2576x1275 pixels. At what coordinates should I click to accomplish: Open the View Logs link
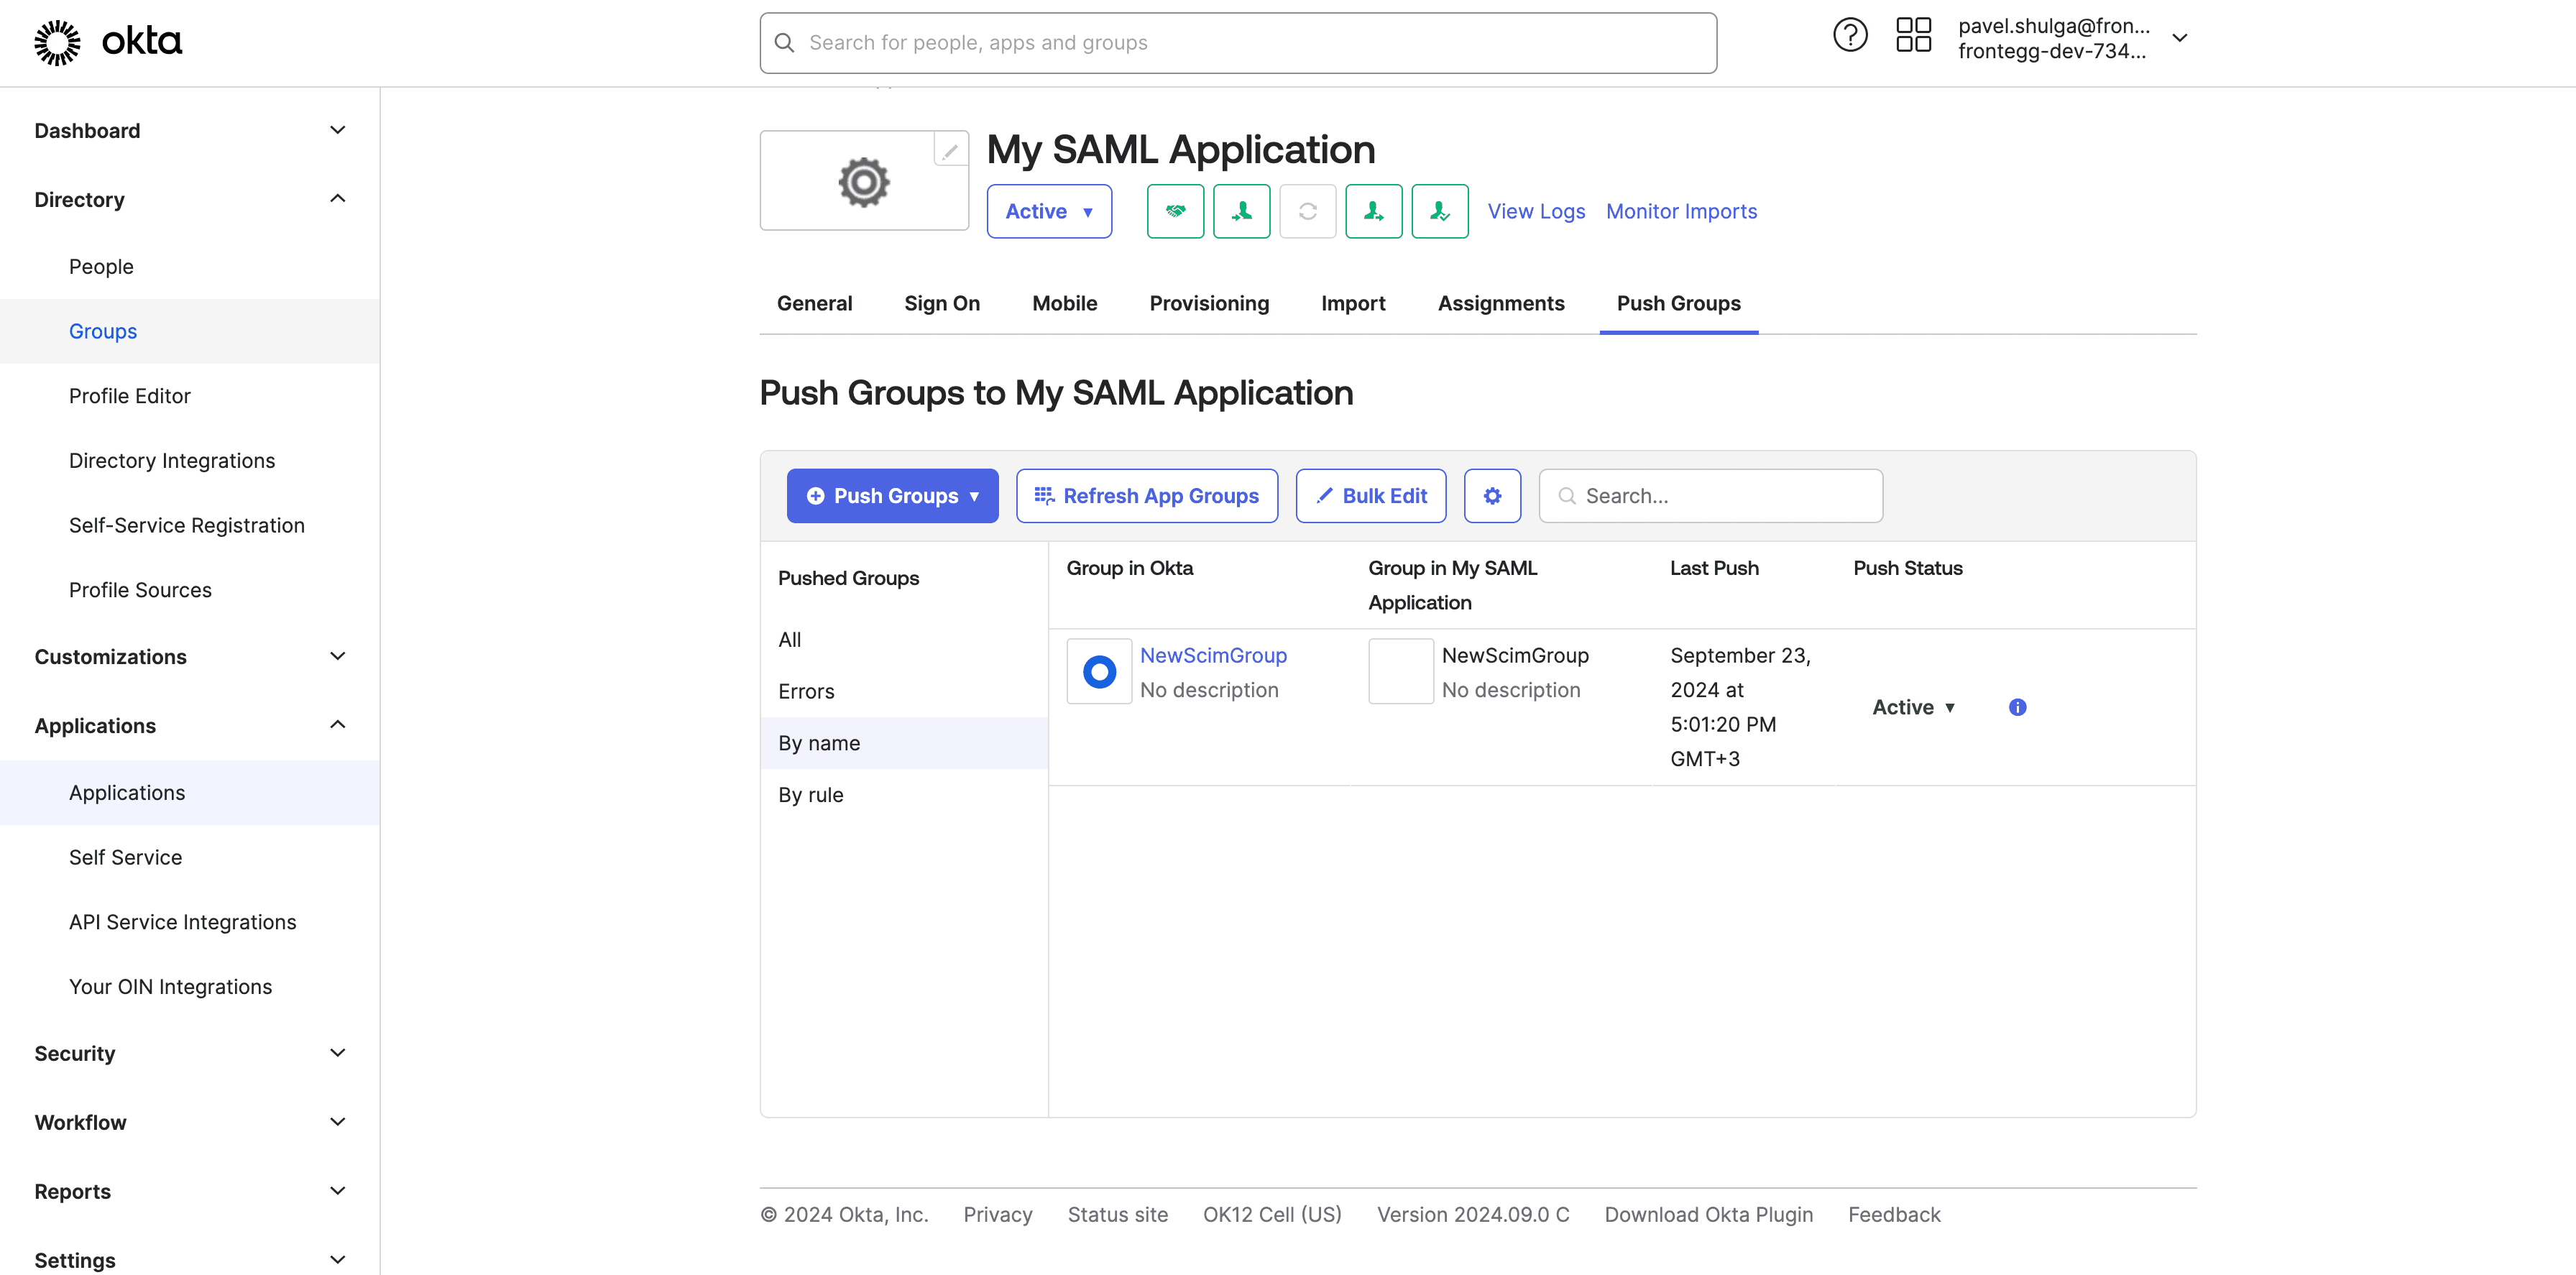point(1536,211)
